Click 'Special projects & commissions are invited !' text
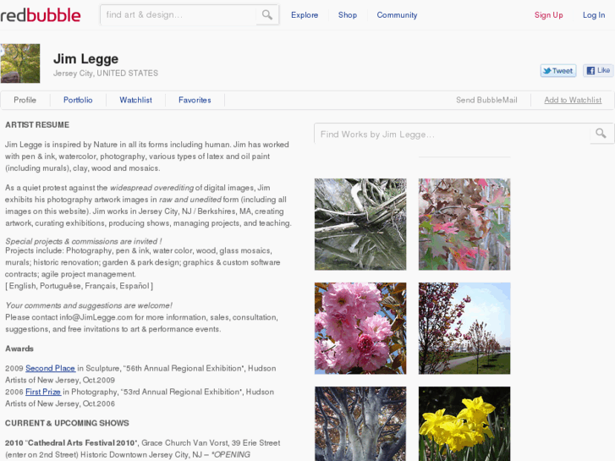Viewport: 615px width, 461px height. pyautogui.click(x=84, y=241)
